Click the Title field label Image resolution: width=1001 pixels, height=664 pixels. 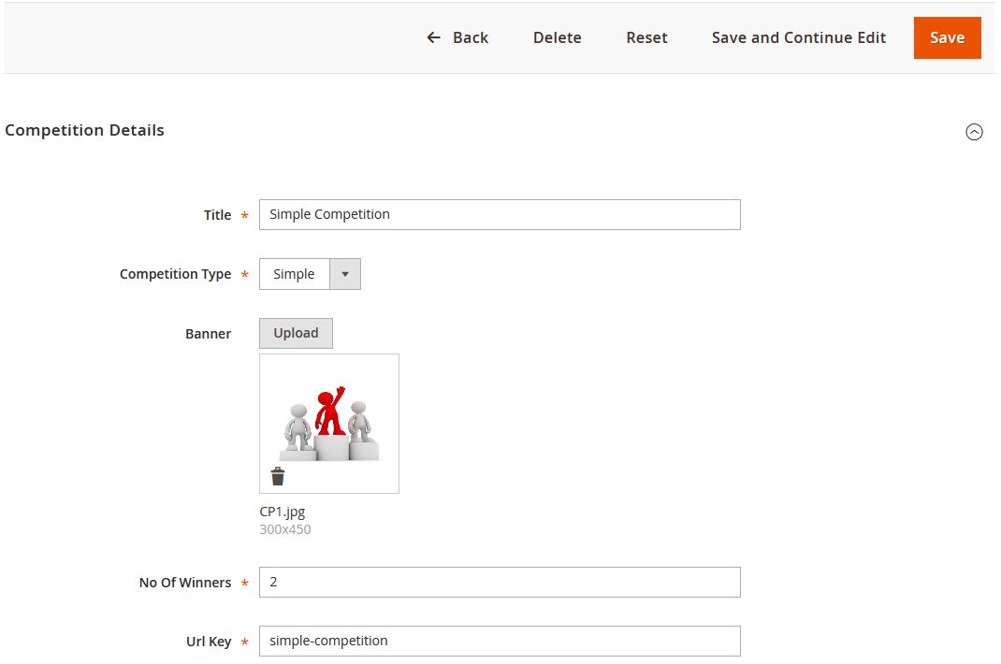click(x=217, y=215)
